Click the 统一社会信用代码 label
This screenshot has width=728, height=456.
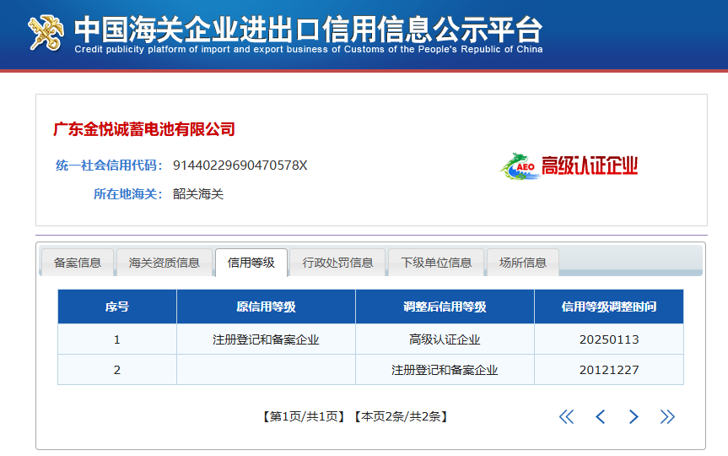[x=109, y=166]
